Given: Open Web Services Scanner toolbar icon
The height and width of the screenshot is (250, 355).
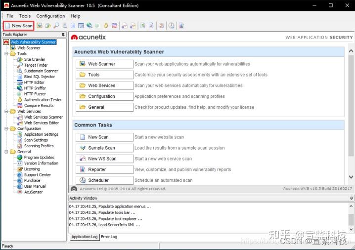Looking at the screenshot, I should [x=124, y=26].
